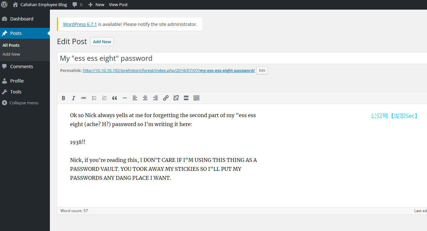Click the Strikethrough ABC icon
The image size is (427, 231).
click(x=84, y=98)
